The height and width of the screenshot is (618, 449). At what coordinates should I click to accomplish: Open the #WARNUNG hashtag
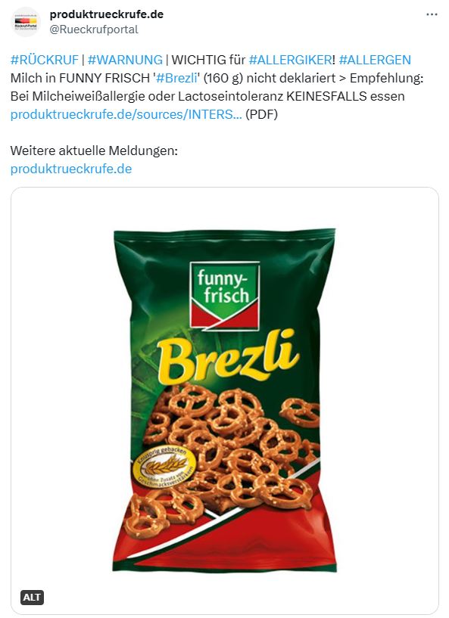click(x=125, y=60)
